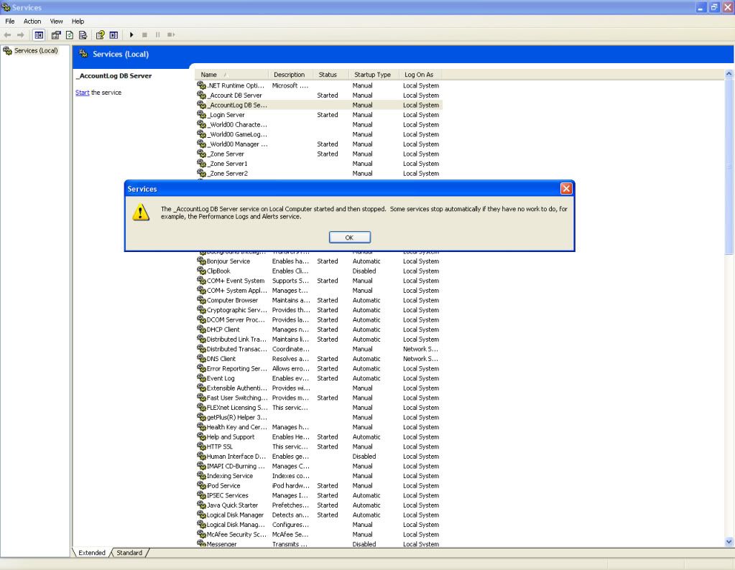Click the Restart Service toolbar icon
This screenshot has height=570, width=735.
pyautogui.click(x=171, y=34)
